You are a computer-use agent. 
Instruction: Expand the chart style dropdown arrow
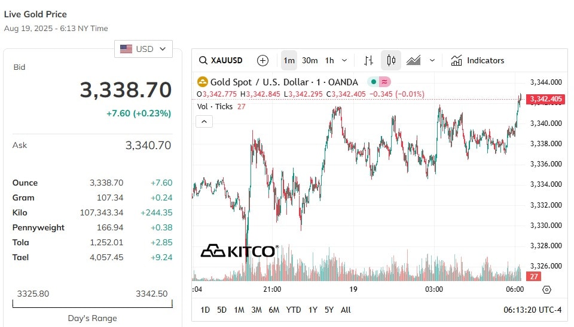point(432,60)
